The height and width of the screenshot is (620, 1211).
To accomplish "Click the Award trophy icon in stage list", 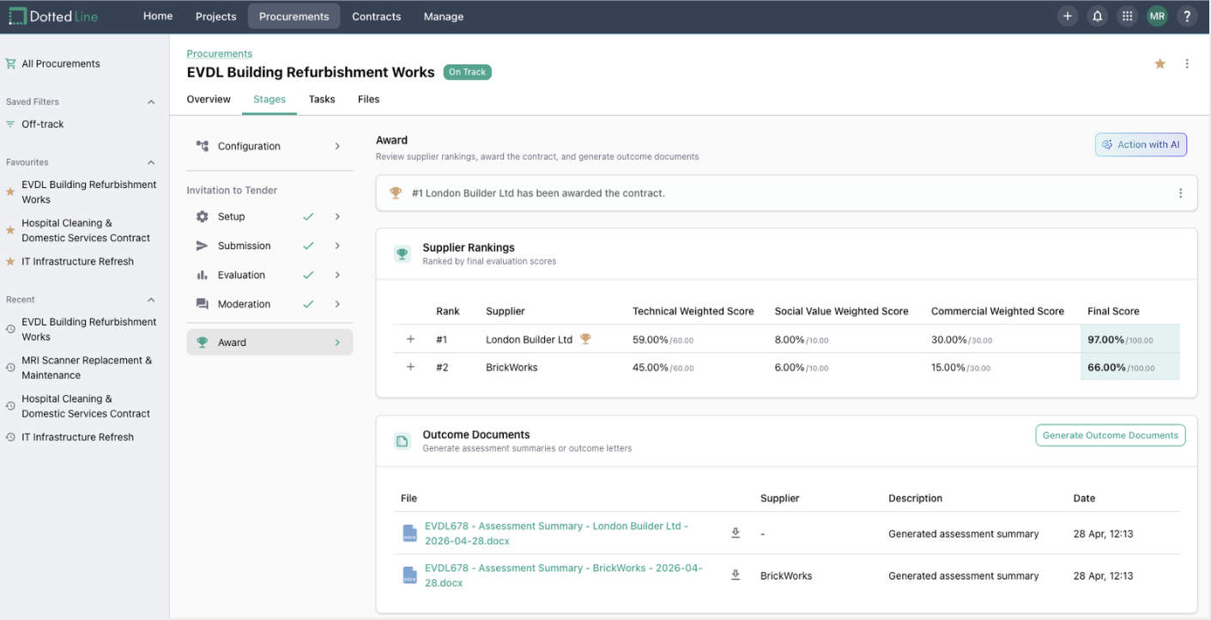I will [x=203, y=342].
